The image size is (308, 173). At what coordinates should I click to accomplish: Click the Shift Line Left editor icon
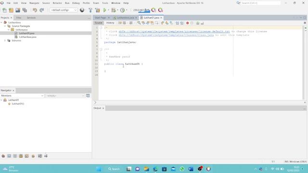tap(177, 23)
